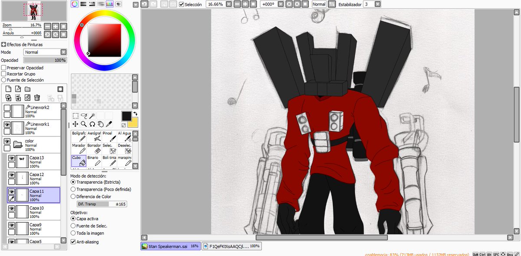Toggle Recortar Grupo checkbox
Viewport: 521px width, 256px height.
coord(3,74)
